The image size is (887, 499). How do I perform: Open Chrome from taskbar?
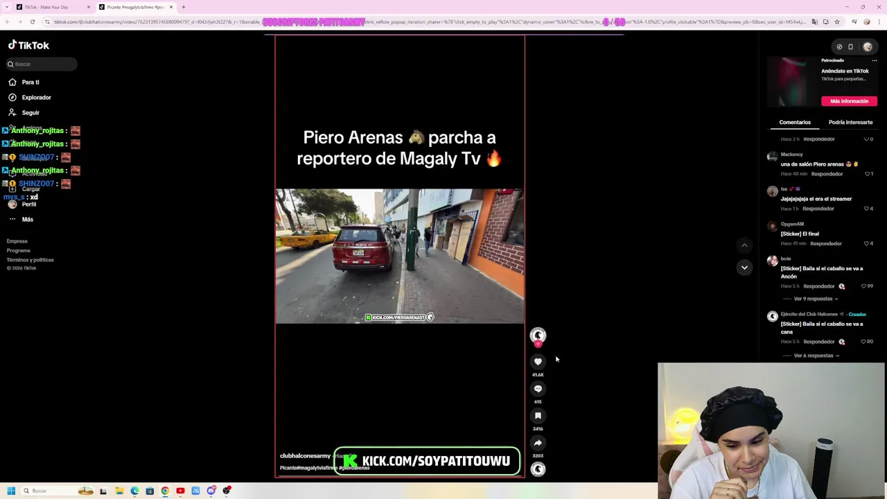point(165,491)
